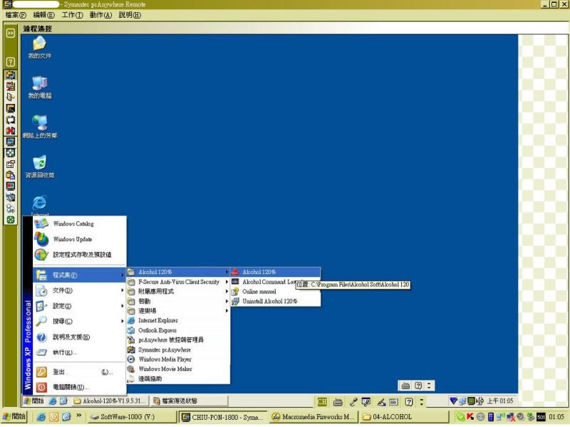Viewport: 570px width, 427px height.
Task: Choose 電腦關機(U) shut down
Action: 80,387
